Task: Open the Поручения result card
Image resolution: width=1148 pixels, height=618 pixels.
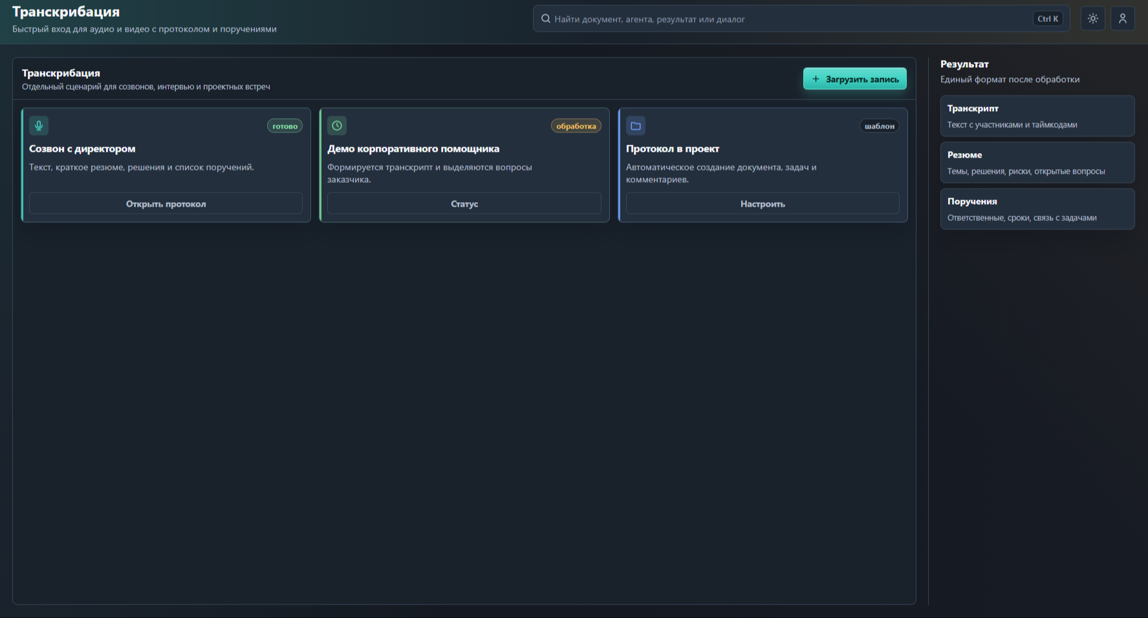Action: [x=1037, y=209]
